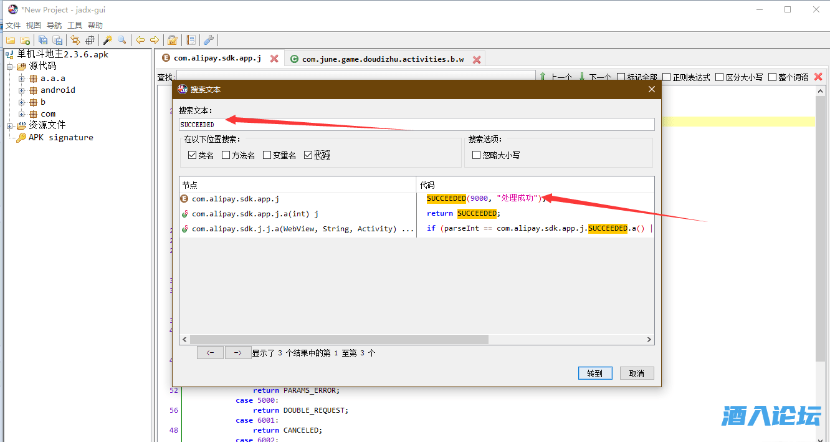The height and width of the screenshot is (442, 830).
Task: Open the log viewer notebook icon
Action: coord(191,40)
